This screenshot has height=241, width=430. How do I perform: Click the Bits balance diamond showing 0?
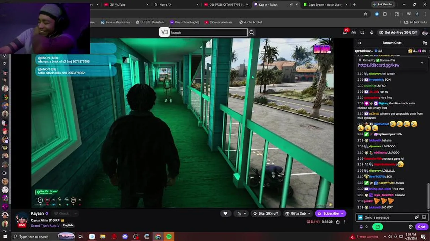click(x=363, y=227)
